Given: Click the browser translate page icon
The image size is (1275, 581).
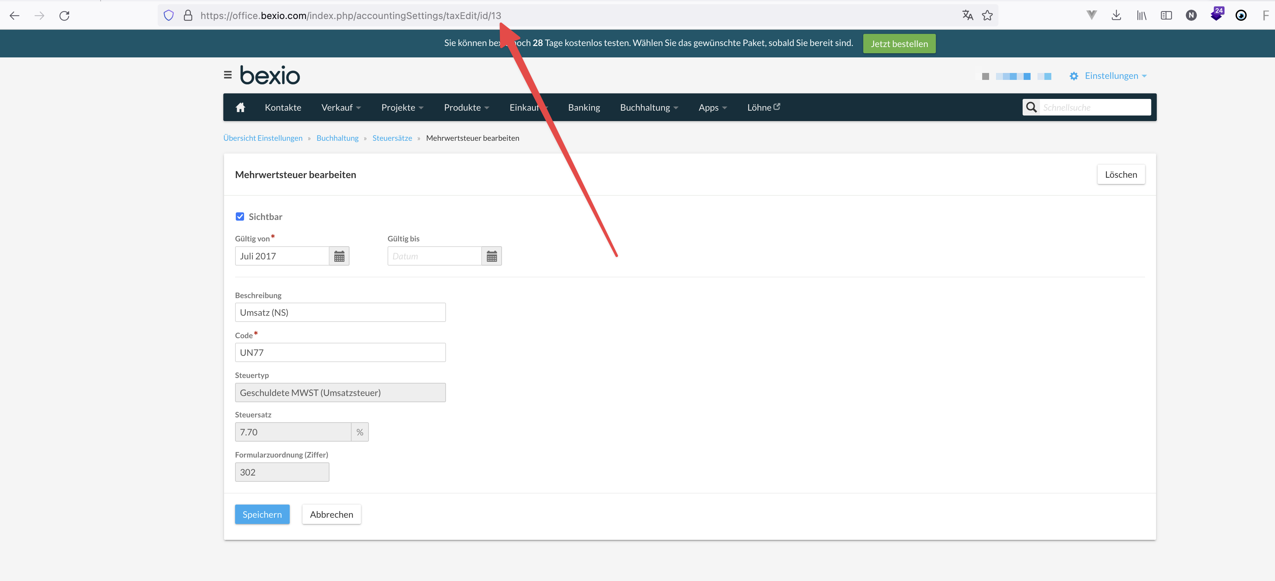Looking at the screenshot, I should point(967,16).
